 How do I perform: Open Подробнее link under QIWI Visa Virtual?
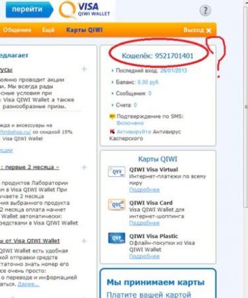click(144, 189)
